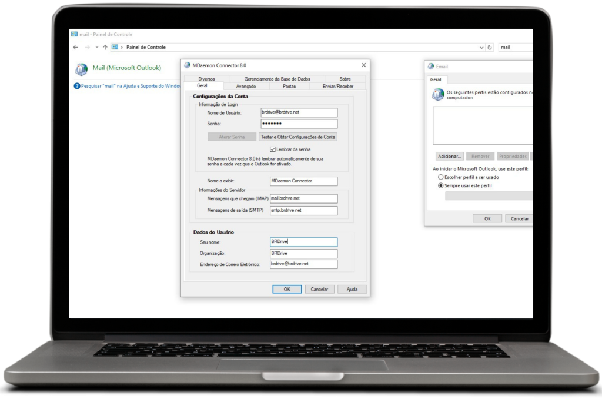Click the profiles list box in Email dialog
Viewport: 602px width, 402px height.
pyautogui.click(x=483, y=126)
